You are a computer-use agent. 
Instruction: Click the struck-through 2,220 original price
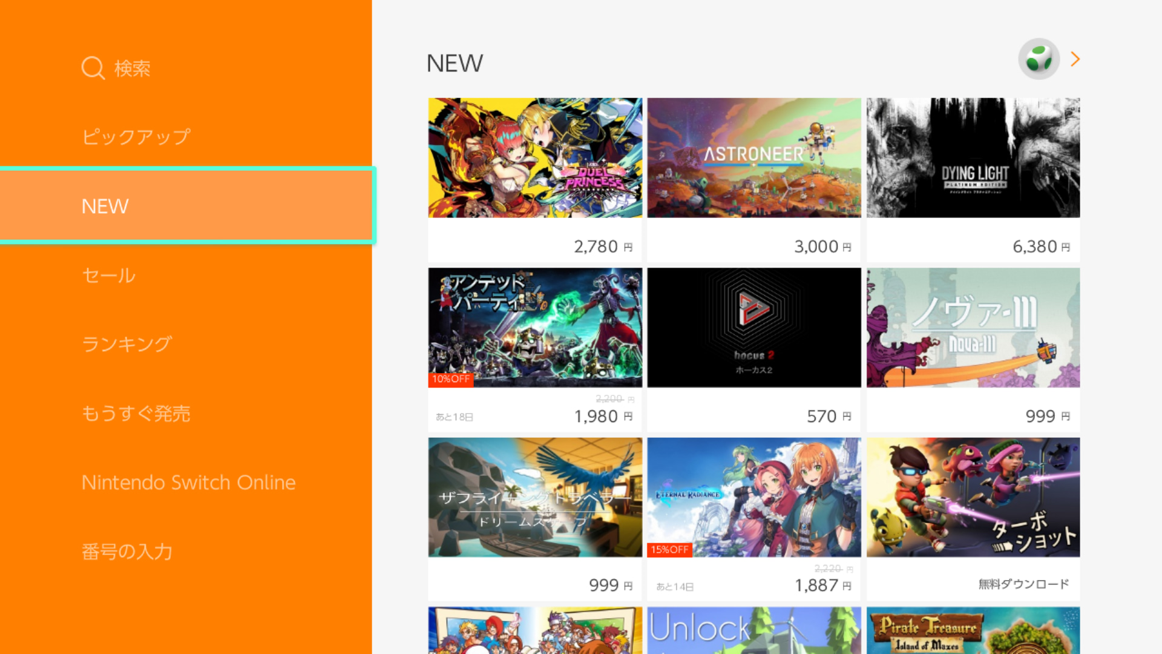coord(833,569)
